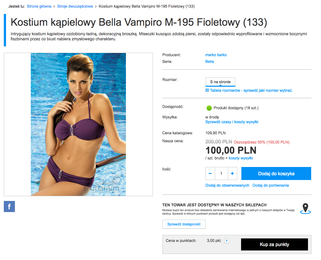Click the size table grid icon
Viewport: 321px width, 260px height.
point(207,90)
